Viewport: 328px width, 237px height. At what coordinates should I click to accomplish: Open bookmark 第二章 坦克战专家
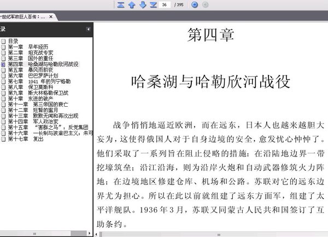click(31, 53)
